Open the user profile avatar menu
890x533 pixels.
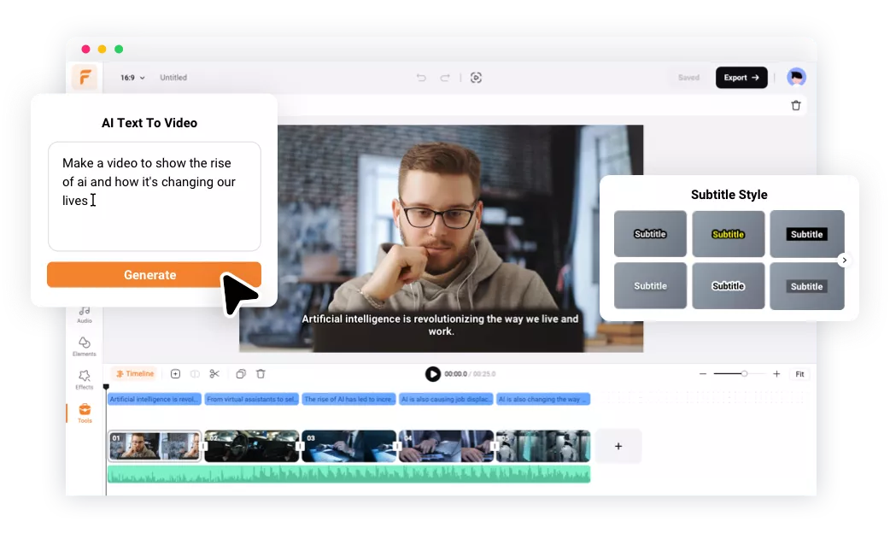(796, 78)
